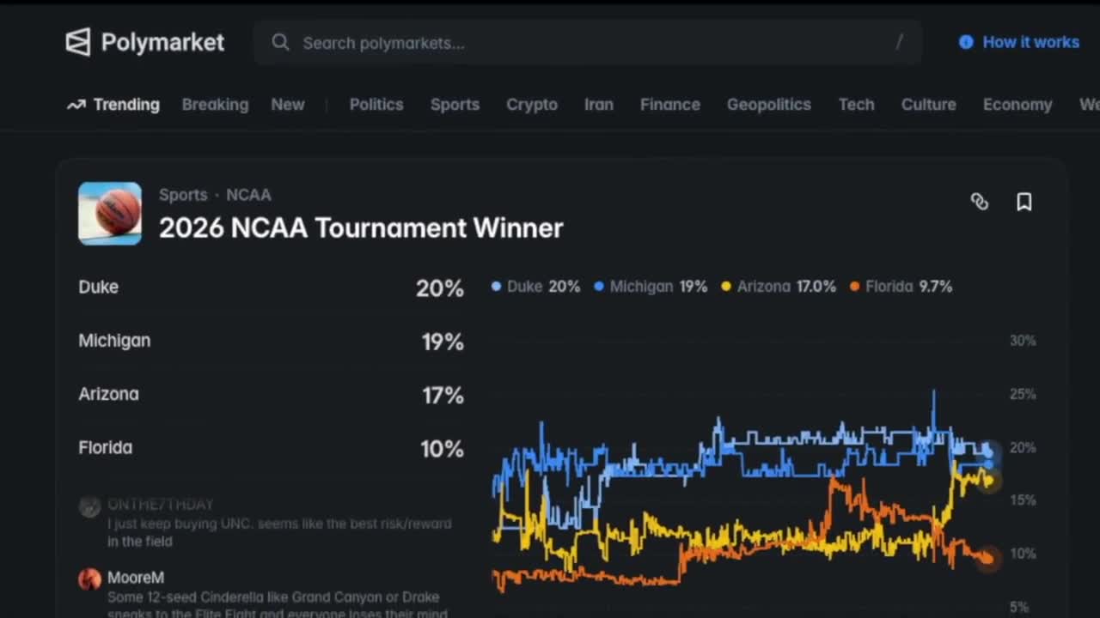Switch to the Breaking tab

215,105
